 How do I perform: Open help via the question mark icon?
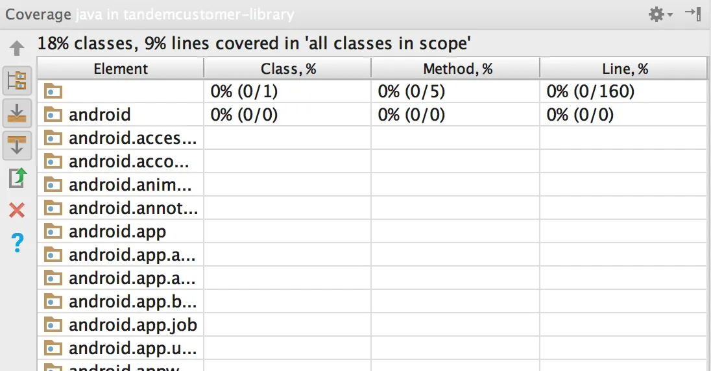pyautogui.click(x=18, y=243)
